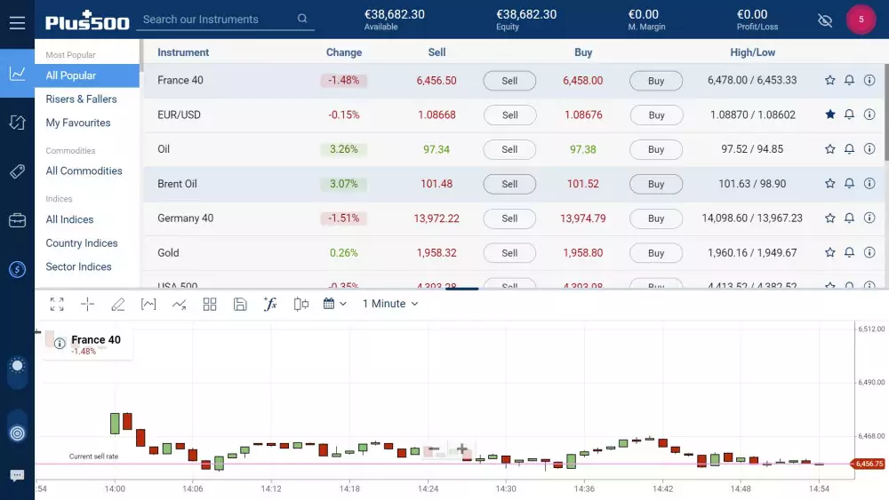
Task: Open the trend line tool icon
Action: click(180, 304)
